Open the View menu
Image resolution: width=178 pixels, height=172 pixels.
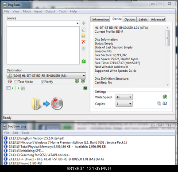point(16,12)
